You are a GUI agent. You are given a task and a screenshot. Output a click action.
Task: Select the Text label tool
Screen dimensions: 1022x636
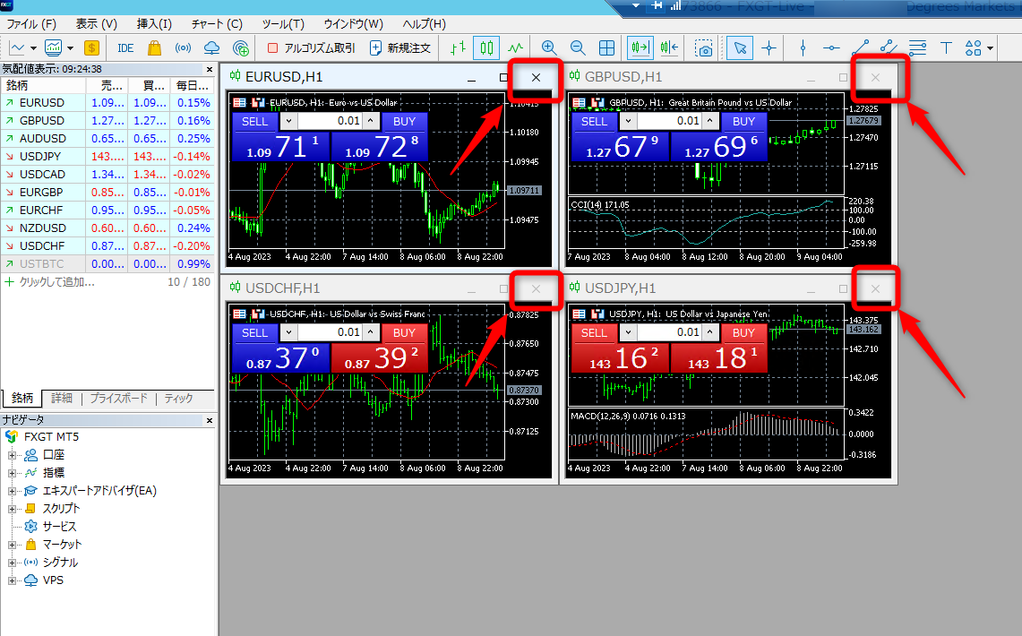[946, 48]
